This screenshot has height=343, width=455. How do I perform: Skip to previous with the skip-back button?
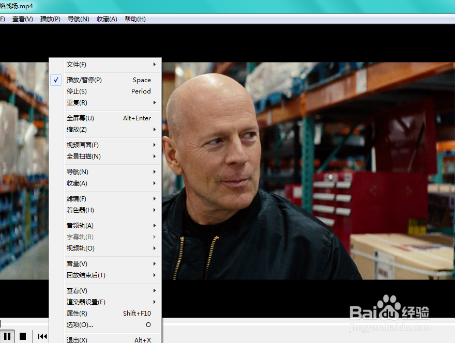pyautogui.click(x=42, y=336)
